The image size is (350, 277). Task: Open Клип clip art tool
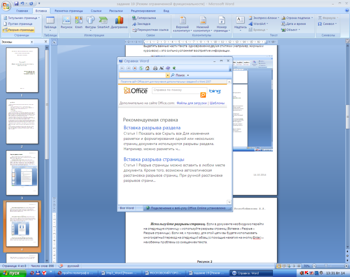click(x=78, y=22)
